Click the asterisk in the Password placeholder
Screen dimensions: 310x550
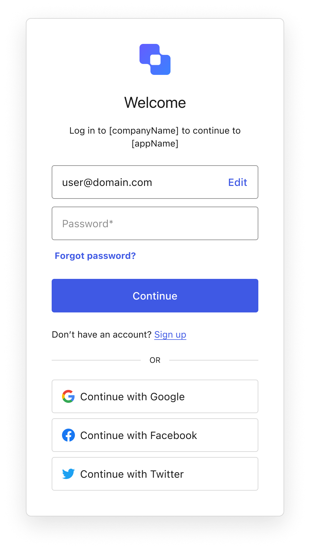click(111, 222)
